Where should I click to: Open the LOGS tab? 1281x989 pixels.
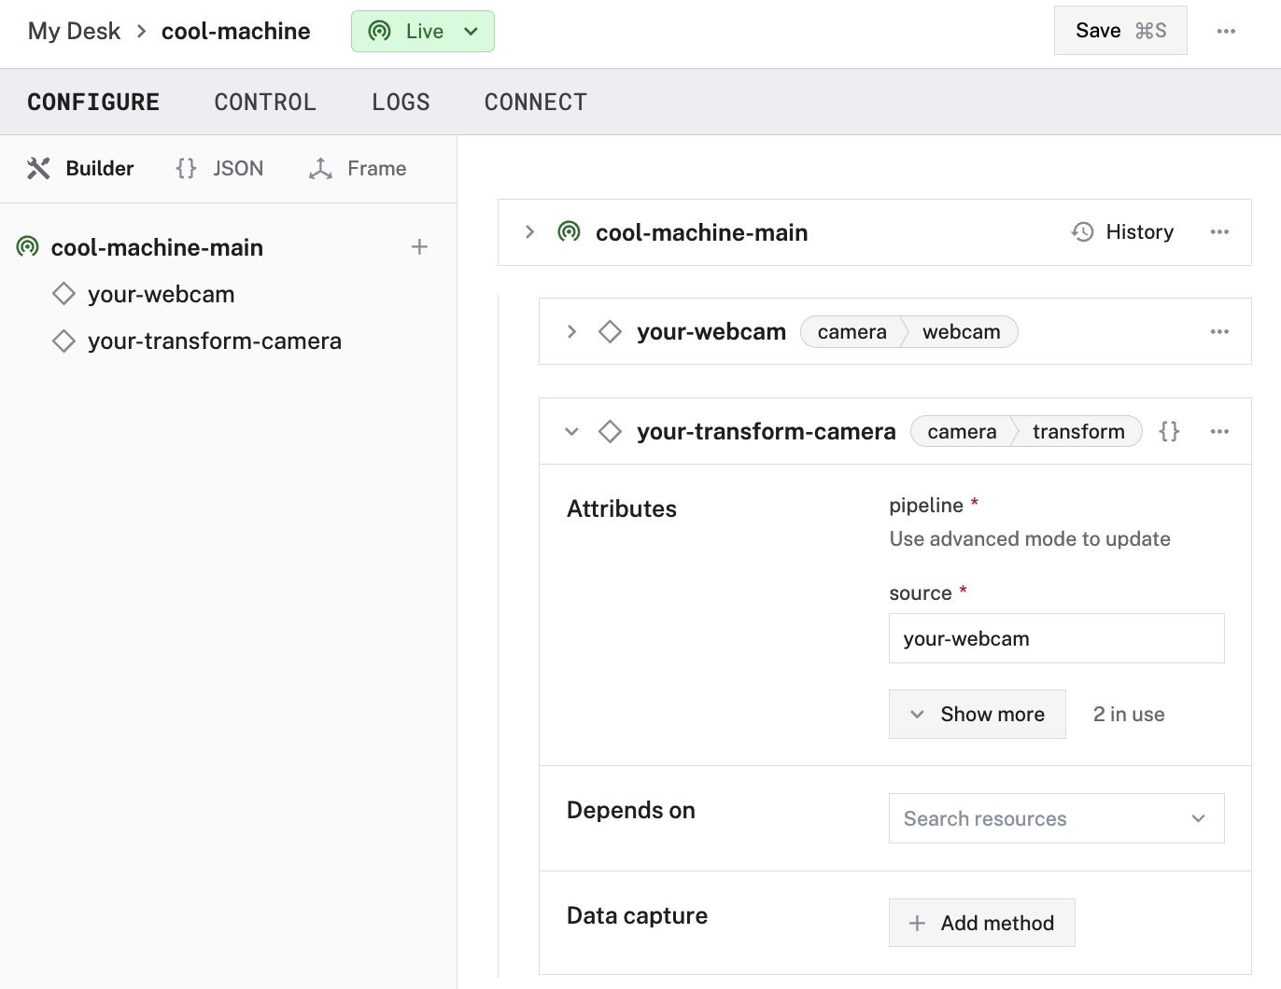pyautogui.click(x=401, y=102)
